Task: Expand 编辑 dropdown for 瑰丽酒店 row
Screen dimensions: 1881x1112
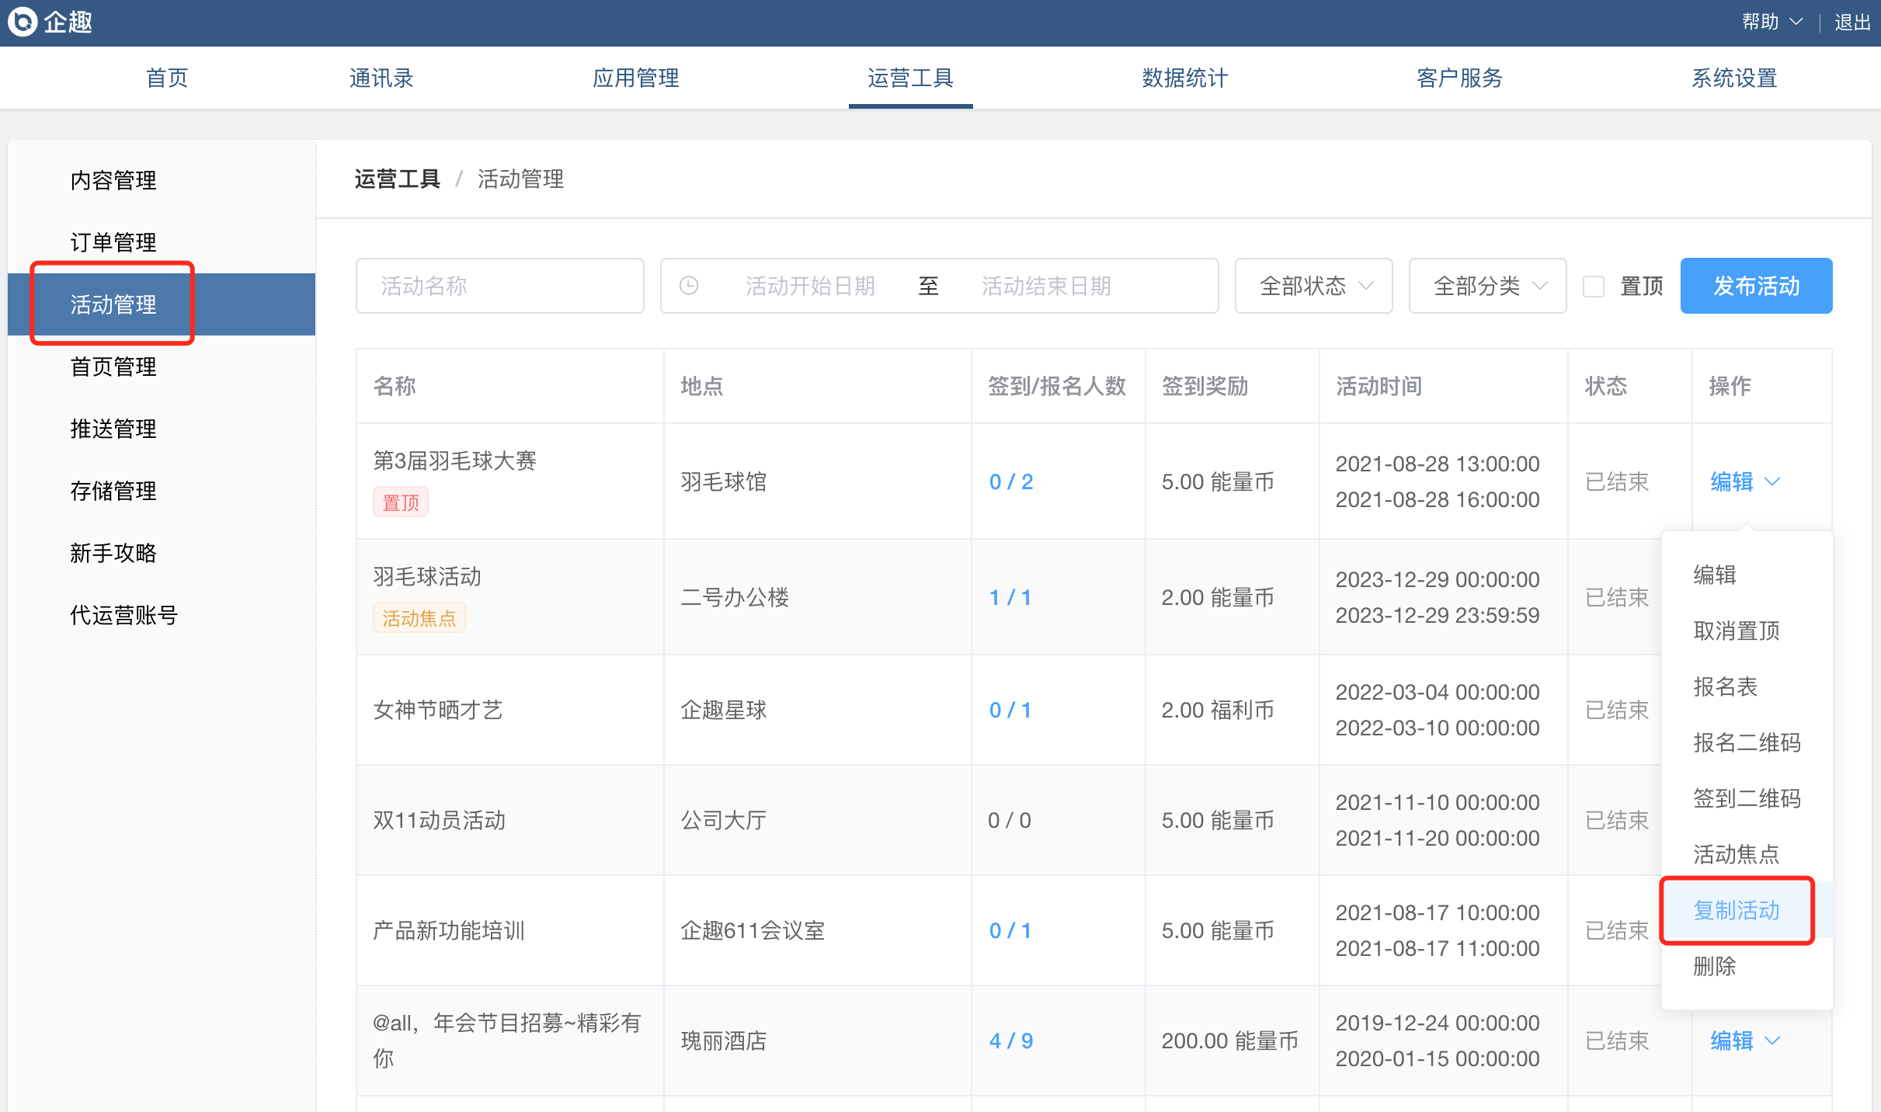Action: [x=1772, y=1041]
